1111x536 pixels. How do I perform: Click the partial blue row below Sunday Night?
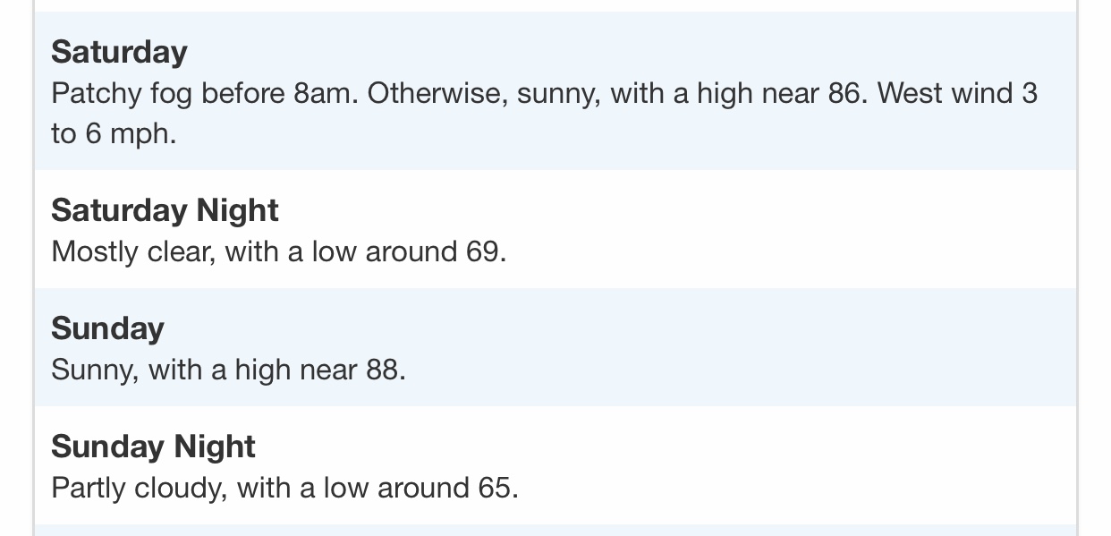pos(555,531)
